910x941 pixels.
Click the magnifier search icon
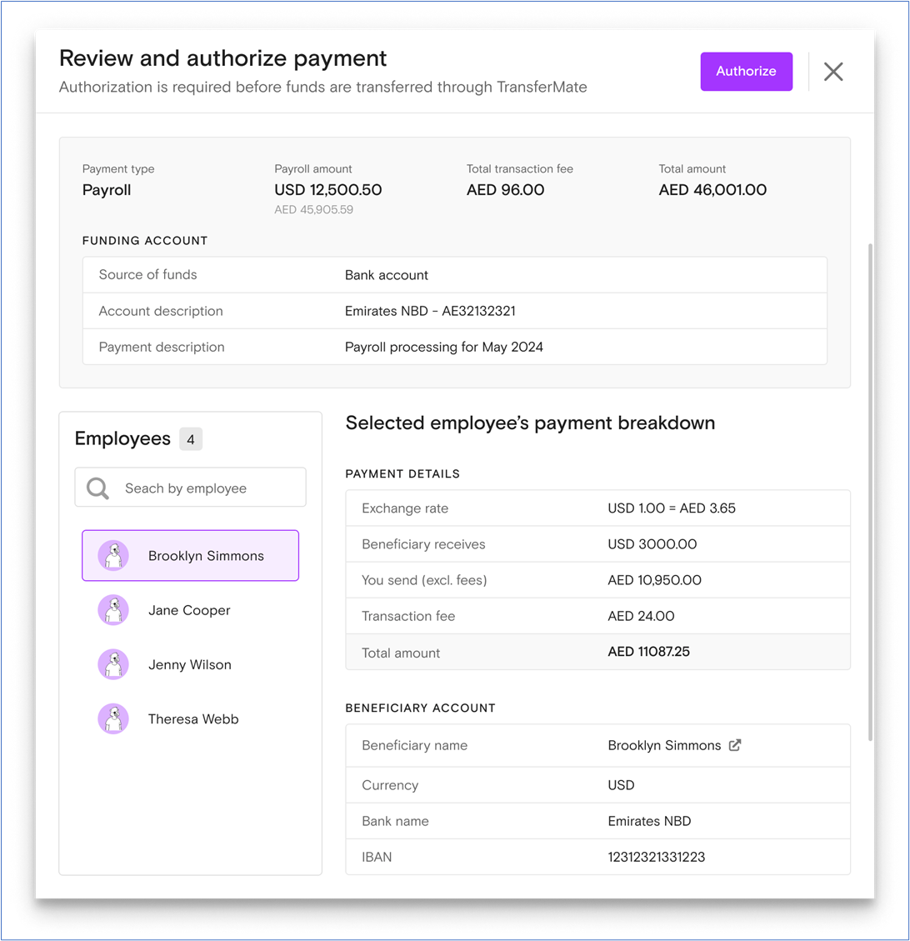tap(97, 488)
